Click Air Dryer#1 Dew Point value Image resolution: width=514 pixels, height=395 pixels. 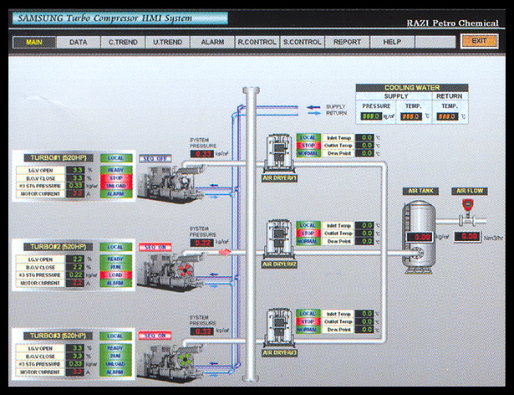click(x=364, y=153)
